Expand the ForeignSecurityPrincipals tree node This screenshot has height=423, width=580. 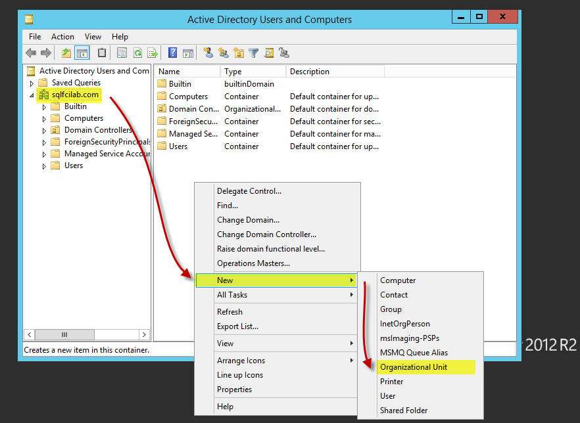tap(44, 143)
